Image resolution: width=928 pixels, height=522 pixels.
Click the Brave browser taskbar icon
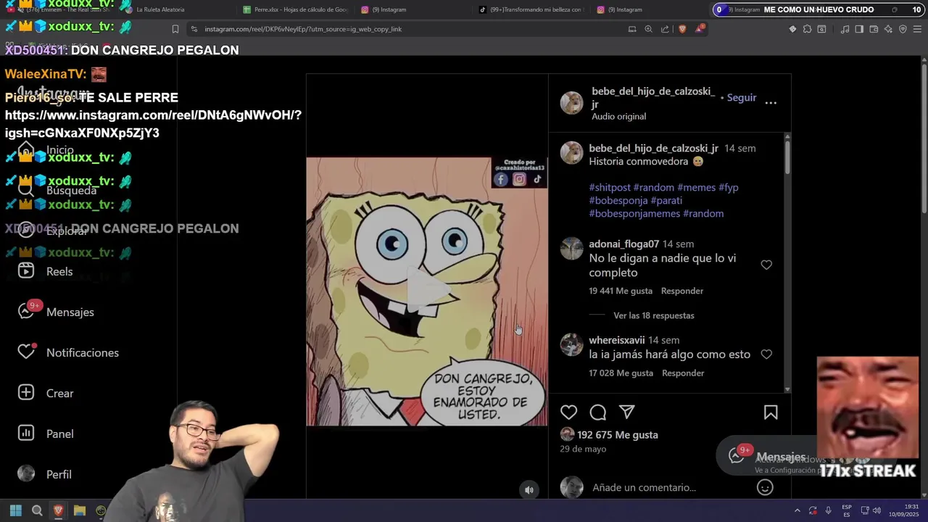coord(59,510)
